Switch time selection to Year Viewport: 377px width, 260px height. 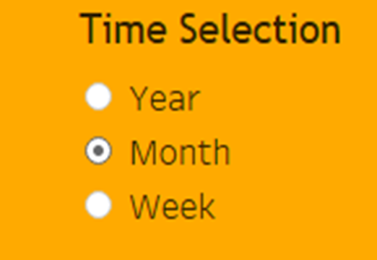tap(98, 97)
